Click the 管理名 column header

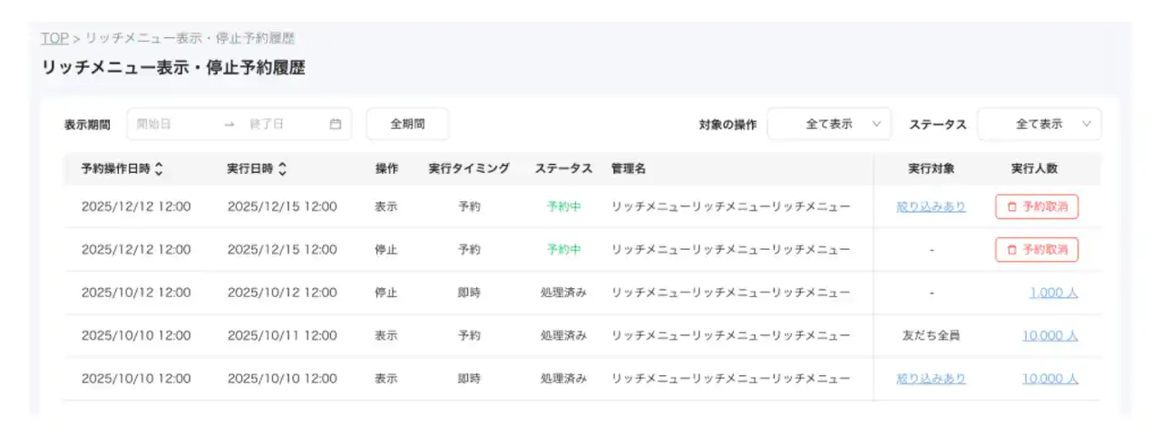click(629, 168)
